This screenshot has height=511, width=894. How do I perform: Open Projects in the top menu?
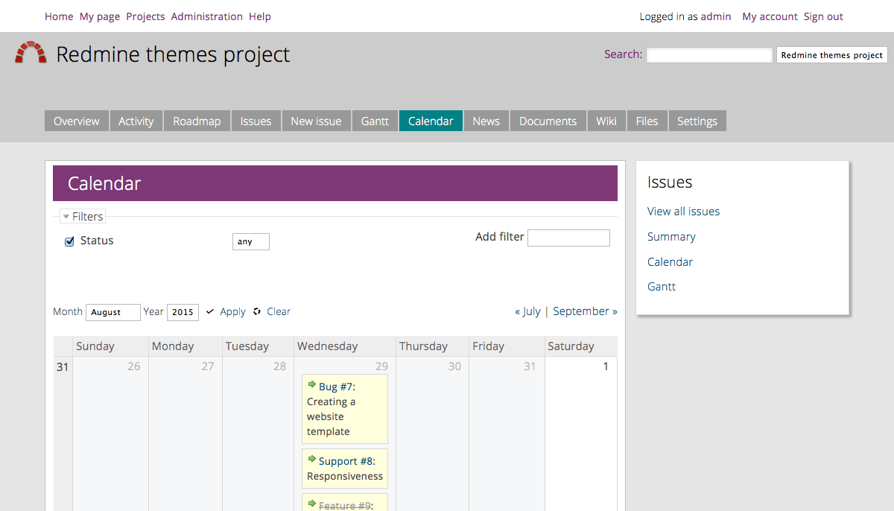pos(145,16)
